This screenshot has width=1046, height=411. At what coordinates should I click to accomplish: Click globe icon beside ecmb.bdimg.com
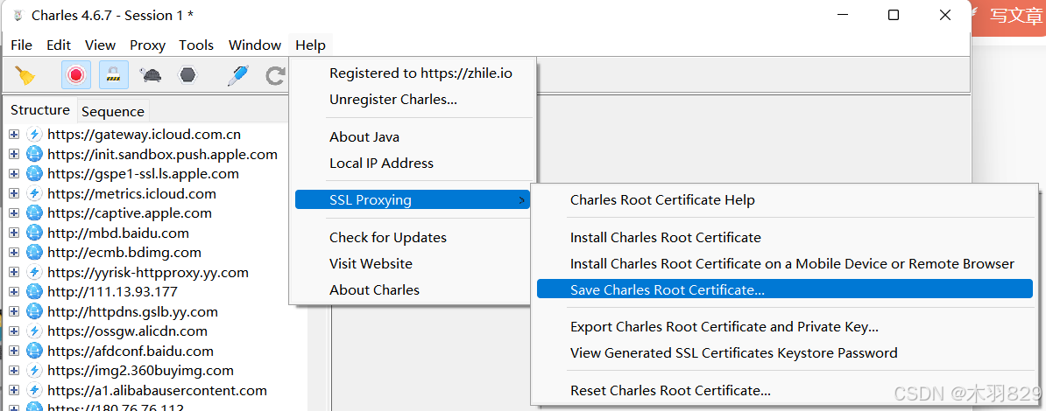(34, 253)
